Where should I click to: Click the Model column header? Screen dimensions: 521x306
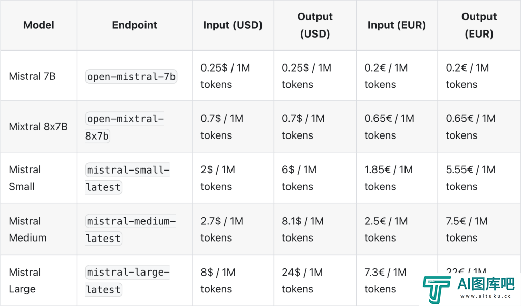click(x=39, y=25)
